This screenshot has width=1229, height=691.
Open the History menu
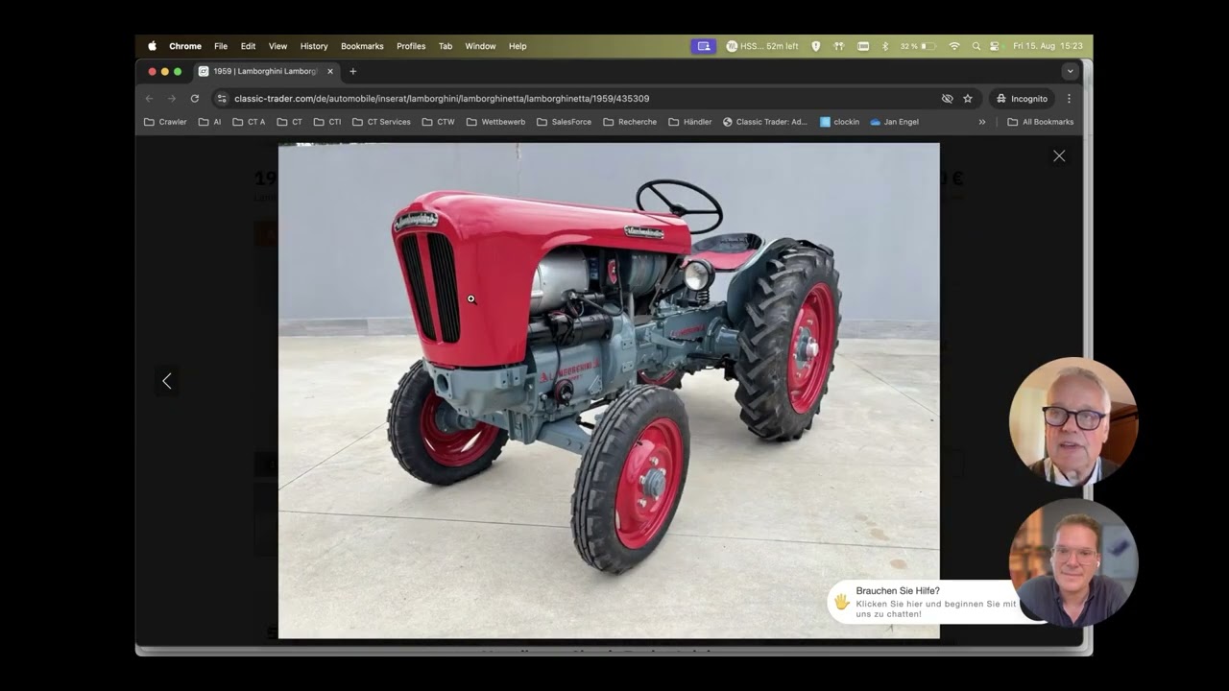(x=314, y=46)
